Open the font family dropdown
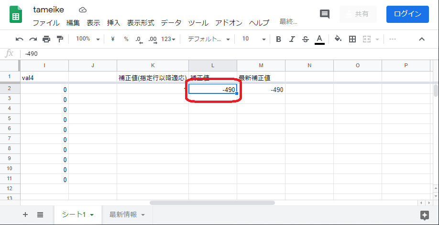 point(209,39)
